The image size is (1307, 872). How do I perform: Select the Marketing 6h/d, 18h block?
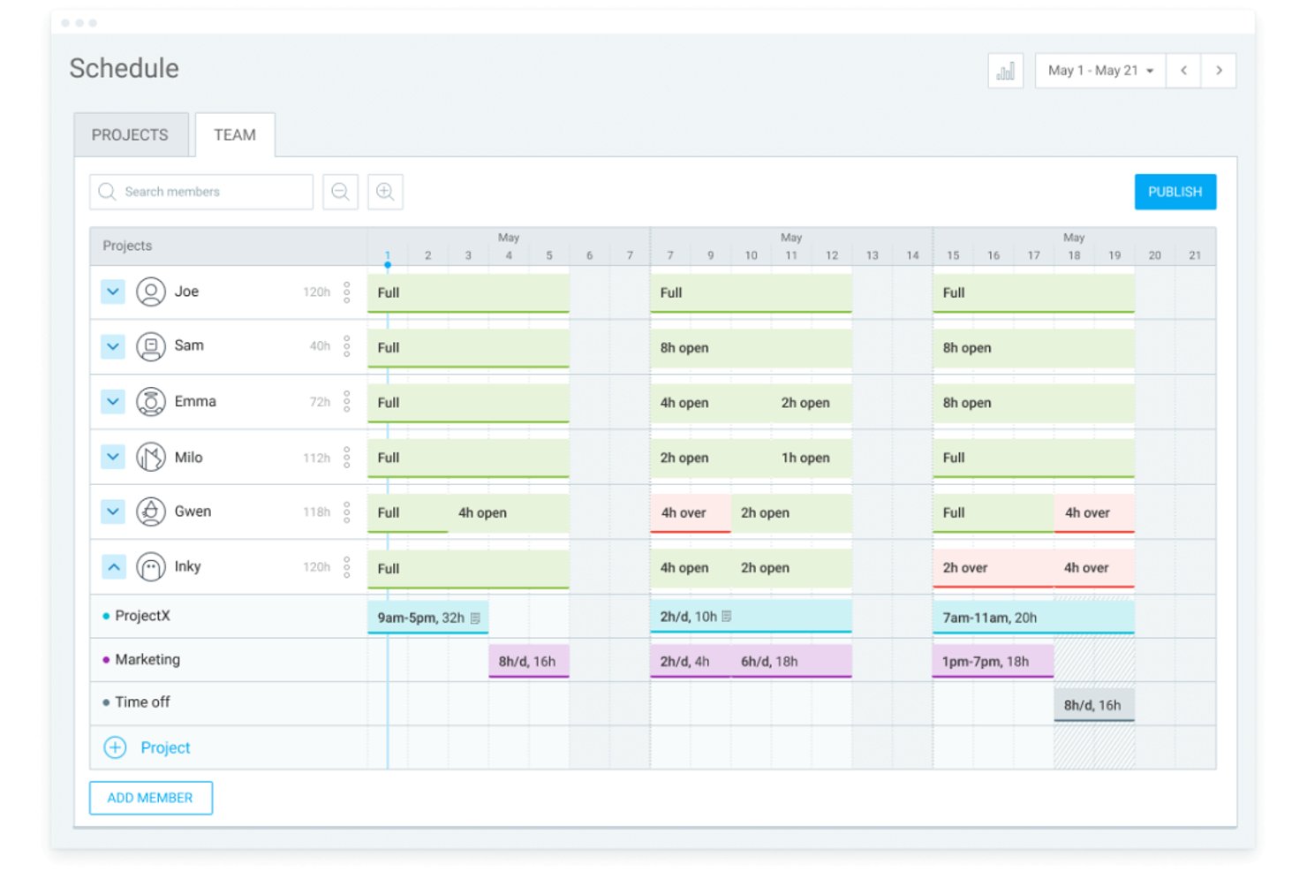tap(791, 661)
